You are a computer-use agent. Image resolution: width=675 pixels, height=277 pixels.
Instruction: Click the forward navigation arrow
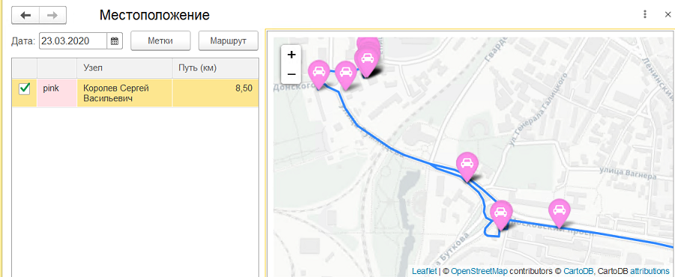[52, 16]
